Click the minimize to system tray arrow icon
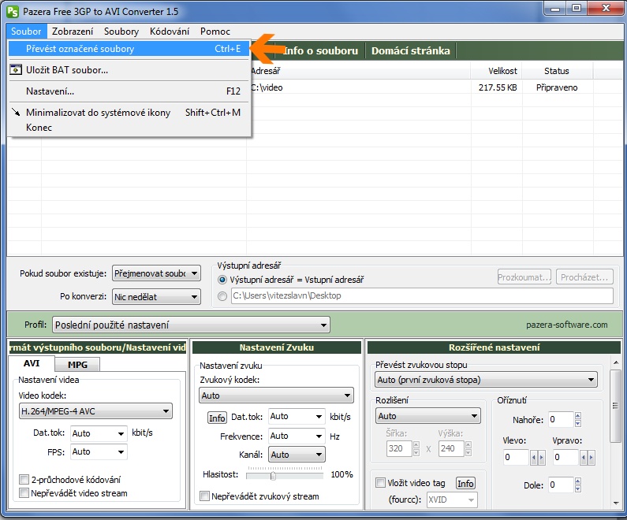The image size is (627, 520). pos(16,113)
